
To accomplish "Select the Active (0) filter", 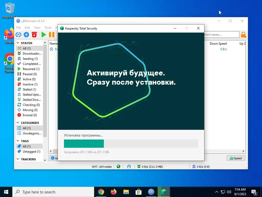I will point(29,79).
